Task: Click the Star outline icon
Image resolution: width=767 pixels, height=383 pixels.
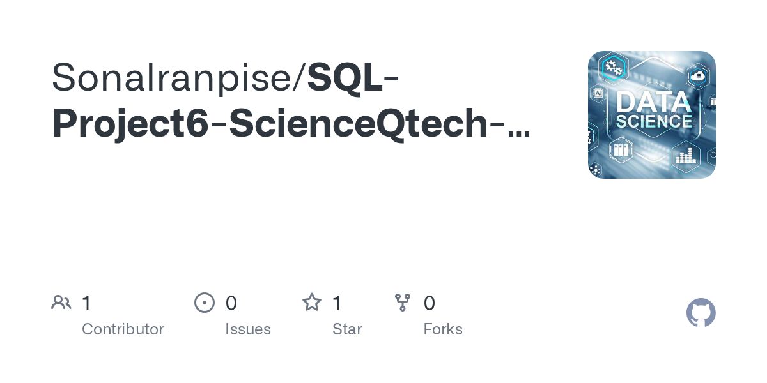Action: click(x=312, y=302)
